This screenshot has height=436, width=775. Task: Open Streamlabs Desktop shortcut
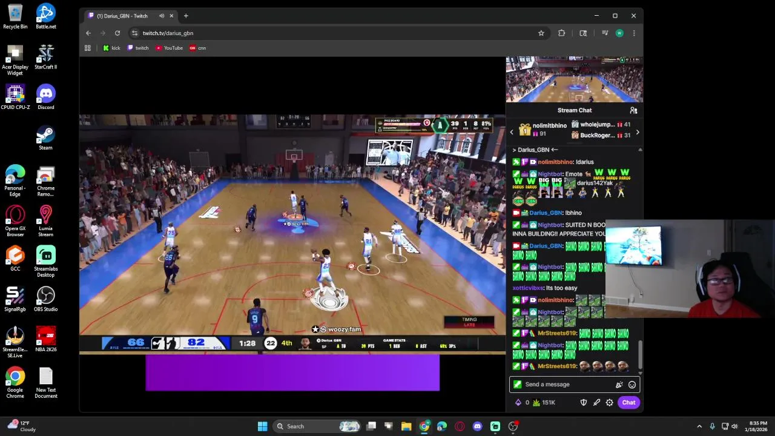tap(45, 262)
